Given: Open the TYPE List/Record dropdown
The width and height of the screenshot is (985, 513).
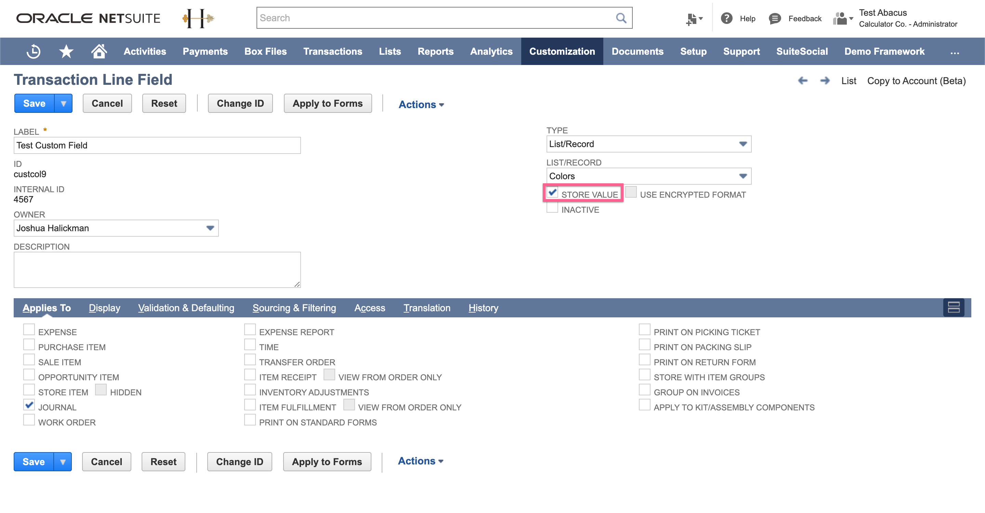Looking at the screenshot, I should [743, 144].
